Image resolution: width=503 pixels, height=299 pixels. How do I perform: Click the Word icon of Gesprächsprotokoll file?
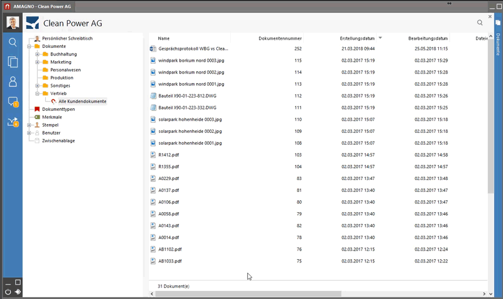[153, 48]
